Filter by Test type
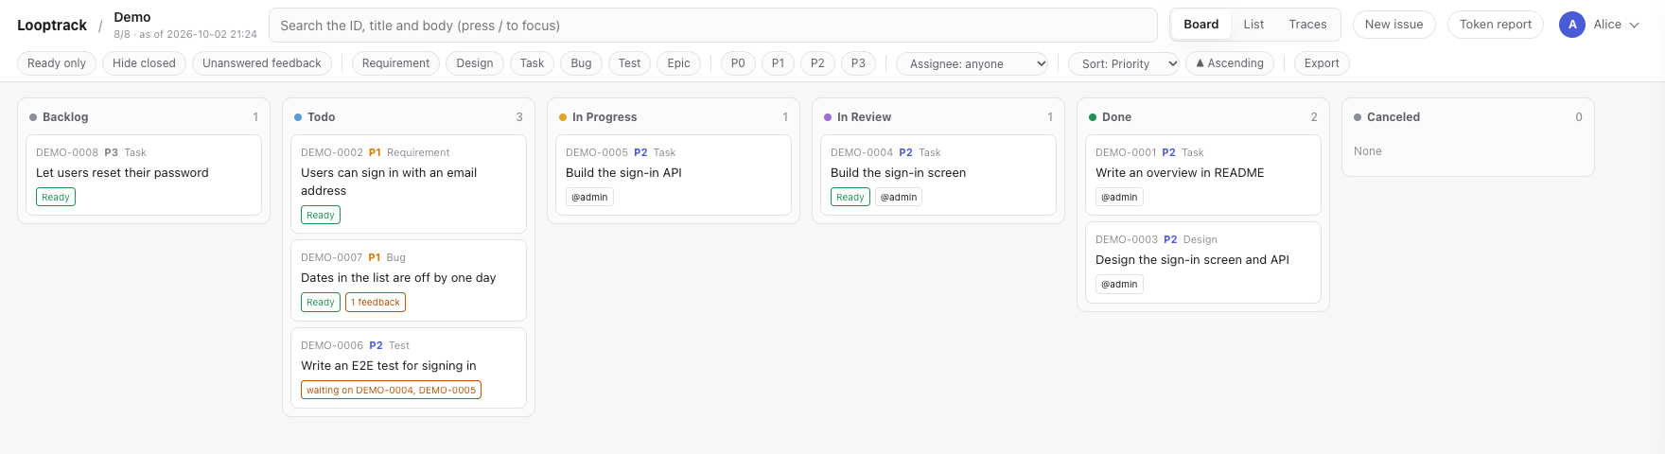 tap(629, 63)
